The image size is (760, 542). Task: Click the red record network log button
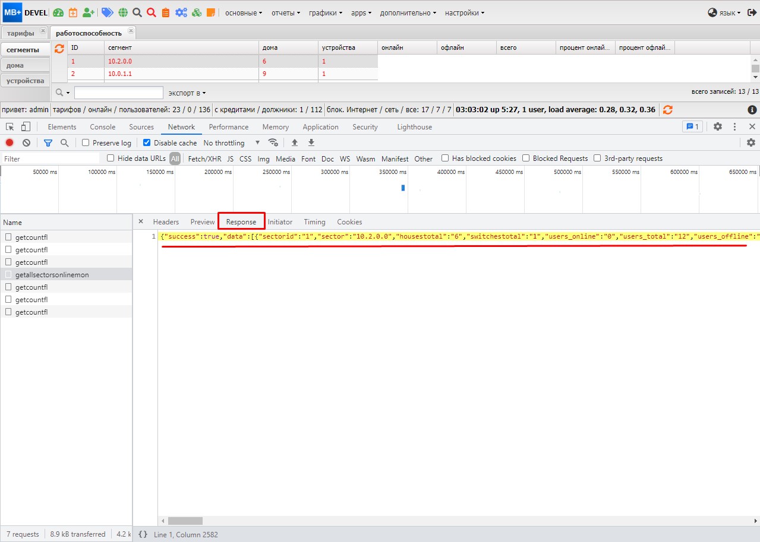coord(10,142)
